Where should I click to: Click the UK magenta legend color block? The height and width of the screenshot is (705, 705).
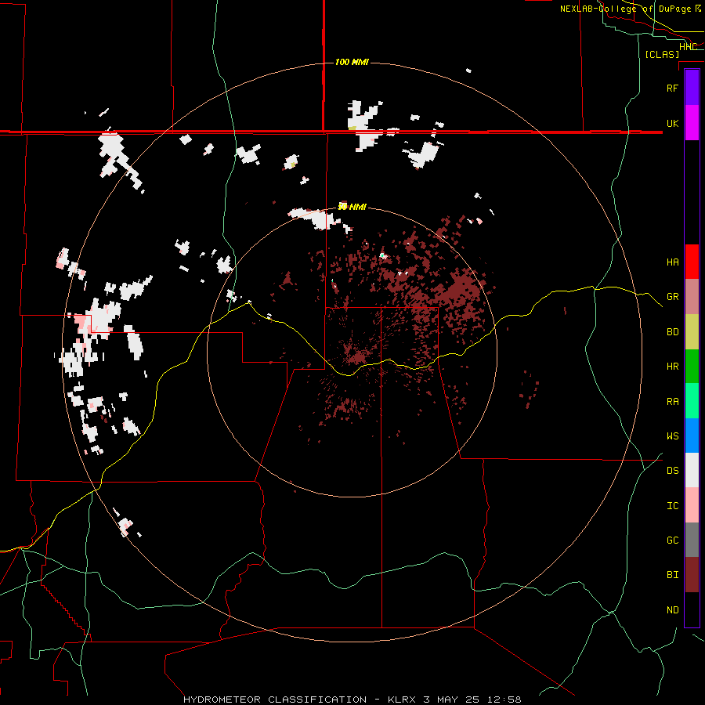(692, 123)
